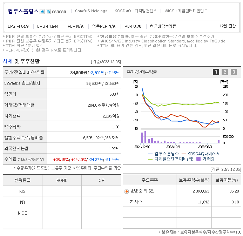Click the 12월 결산 text
The image size is (243, 236).
pos(228,26)
